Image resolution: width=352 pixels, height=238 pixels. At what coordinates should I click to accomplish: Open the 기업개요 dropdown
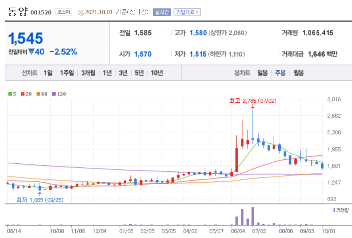[x=186, y=12]
